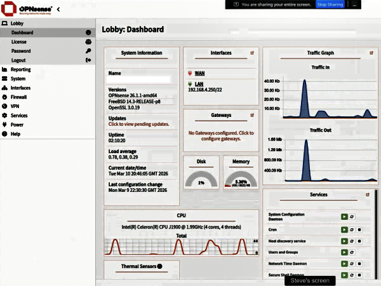The height and width of the screenshot is (286, 381).
Task: Open the Traffic Graph widget link icon
Action: point(371,54)
